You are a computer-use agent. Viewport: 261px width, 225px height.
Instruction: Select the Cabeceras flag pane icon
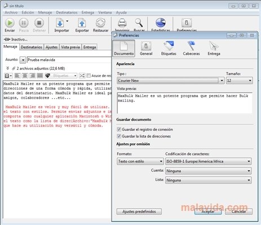(191, 48)
